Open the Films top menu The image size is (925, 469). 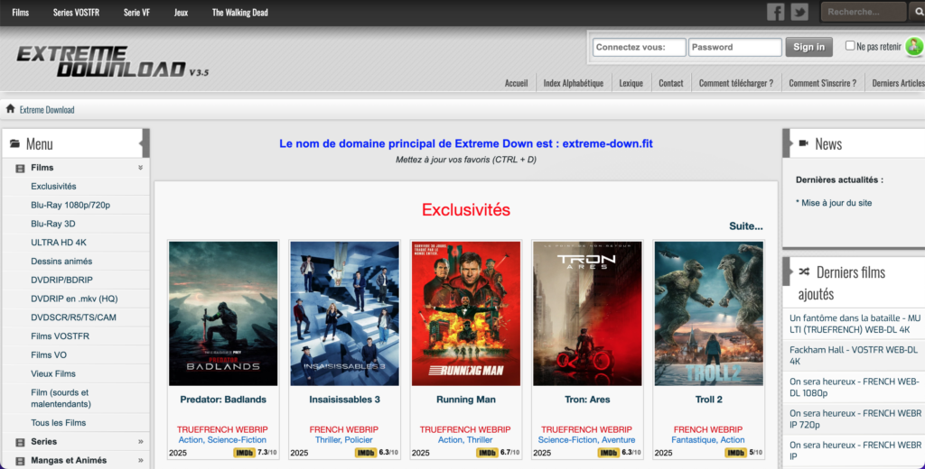click(21, 13)
